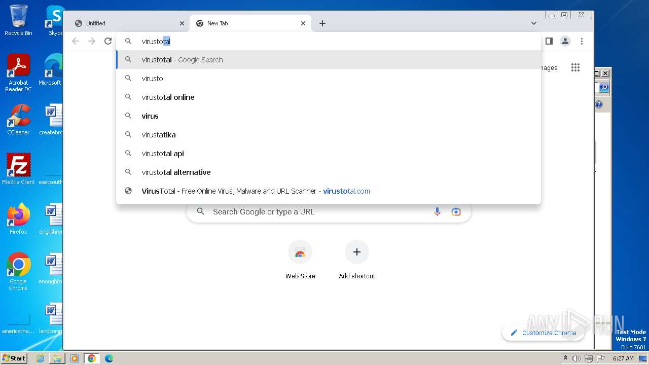The image size is (649, 365).
Task: Click the omnibox containing virustotal
Action: pos(329,41)
